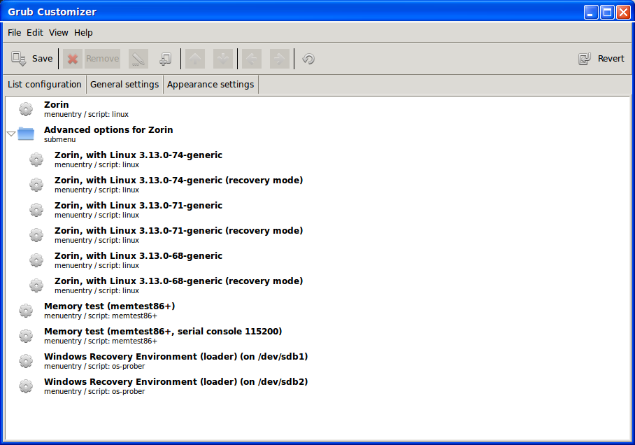Switch to the Appearance settings tab
Screen dimensions: 635x445
[x=211, y=85]
